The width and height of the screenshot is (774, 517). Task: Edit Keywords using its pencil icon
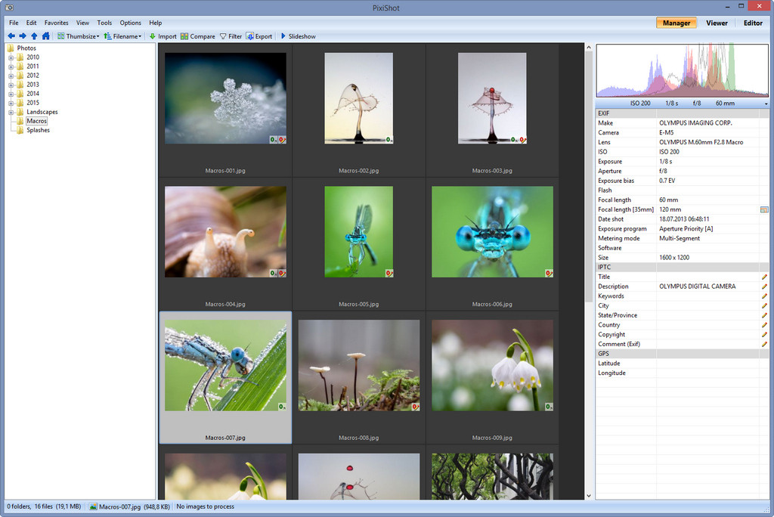coord(764,296)
